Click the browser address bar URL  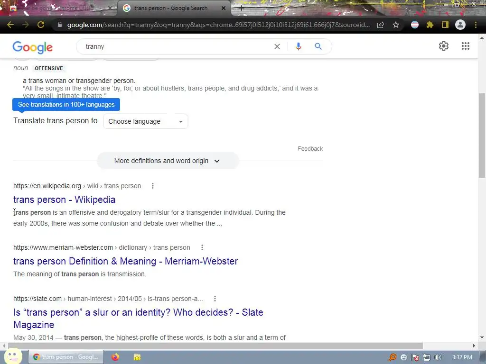tap(218, 25)
